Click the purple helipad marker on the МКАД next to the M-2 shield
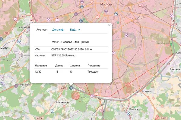The width and height of the screenshot is (181, 120). point(92,96)
